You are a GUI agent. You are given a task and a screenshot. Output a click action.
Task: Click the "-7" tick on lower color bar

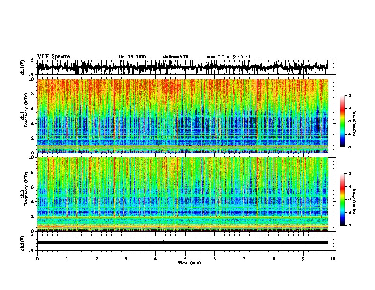click(349, 225)
